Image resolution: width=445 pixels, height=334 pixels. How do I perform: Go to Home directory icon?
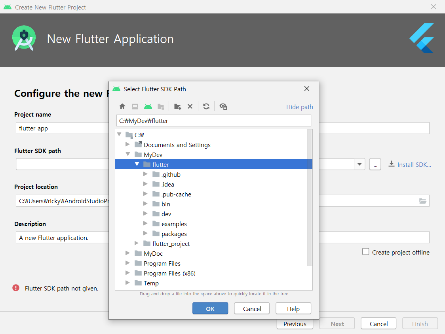[122, 106]
